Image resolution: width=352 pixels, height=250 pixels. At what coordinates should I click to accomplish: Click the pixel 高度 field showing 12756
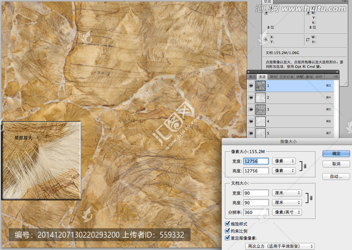[256, 171]
